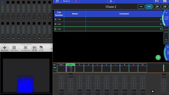Expand the visualiser toolbar overflow chevrons
Image resolution: width=169 pixels, height=95 pixels.
(x=51, y=49)
